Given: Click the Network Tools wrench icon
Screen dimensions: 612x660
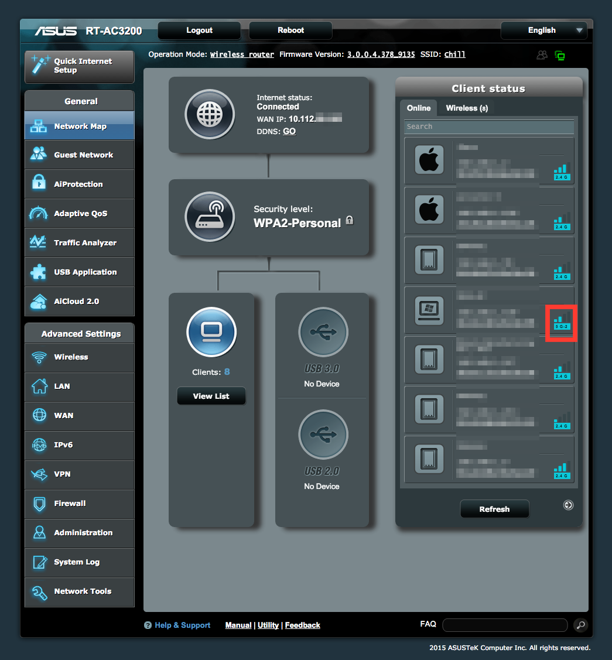Looking at the screenshot, I should pos(40,592).
